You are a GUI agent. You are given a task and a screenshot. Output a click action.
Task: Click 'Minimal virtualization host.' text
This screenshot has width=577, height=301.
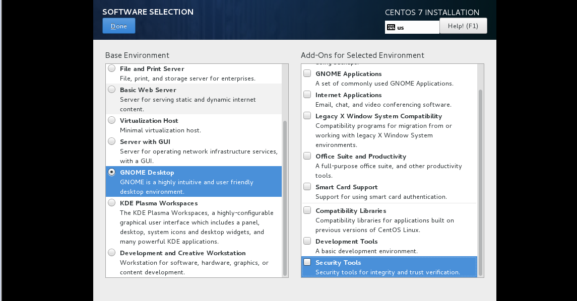click(160, 130)
